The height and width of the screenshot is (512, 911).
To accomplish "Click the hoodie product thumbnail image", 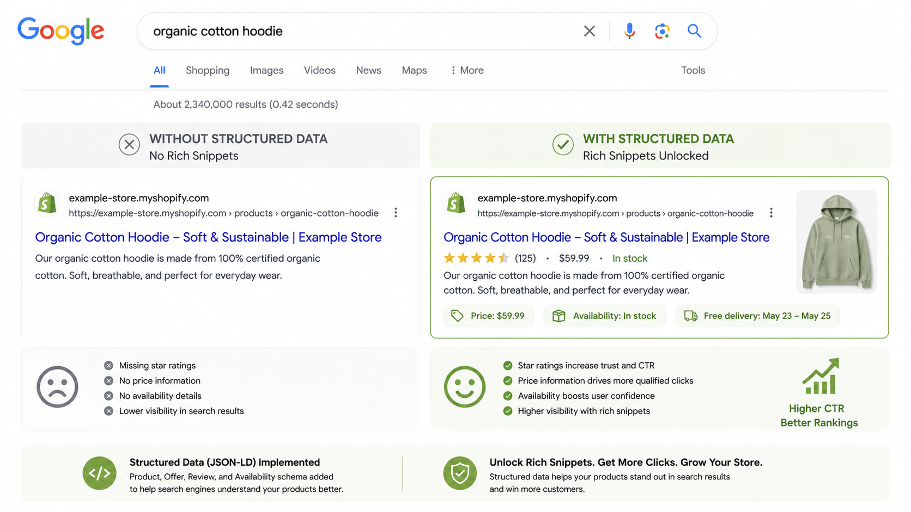I will pos(836,242).
